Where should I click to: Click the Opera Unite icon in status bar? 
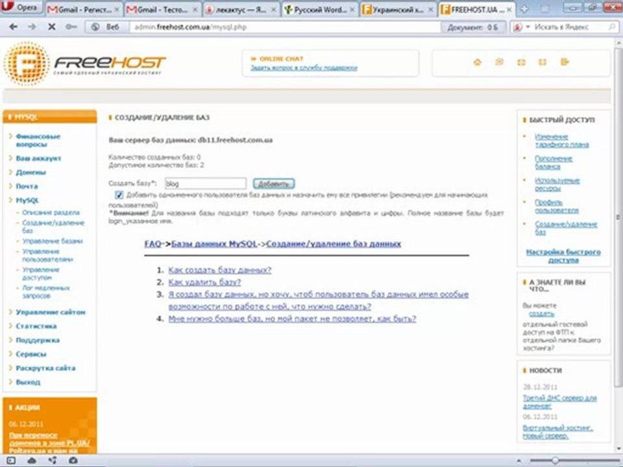point(53,461)
